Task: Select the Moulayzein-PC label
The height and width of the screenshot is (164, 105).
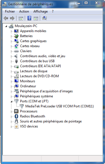Action: click(x=26, y=26)
